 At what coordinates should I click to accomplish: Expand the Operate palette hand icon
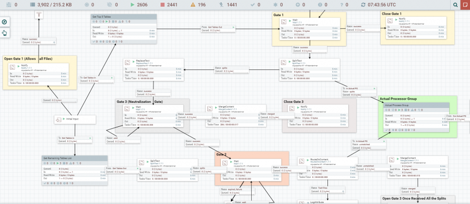tap(5, 33)
